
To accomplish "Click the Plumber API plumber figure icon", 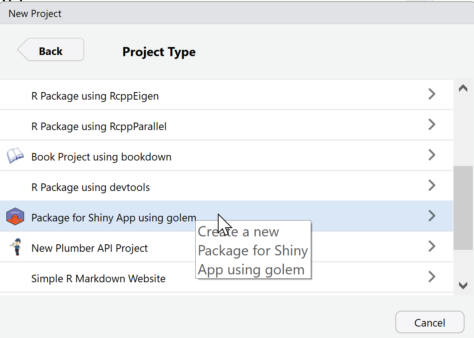I will (x=16, y=247).
